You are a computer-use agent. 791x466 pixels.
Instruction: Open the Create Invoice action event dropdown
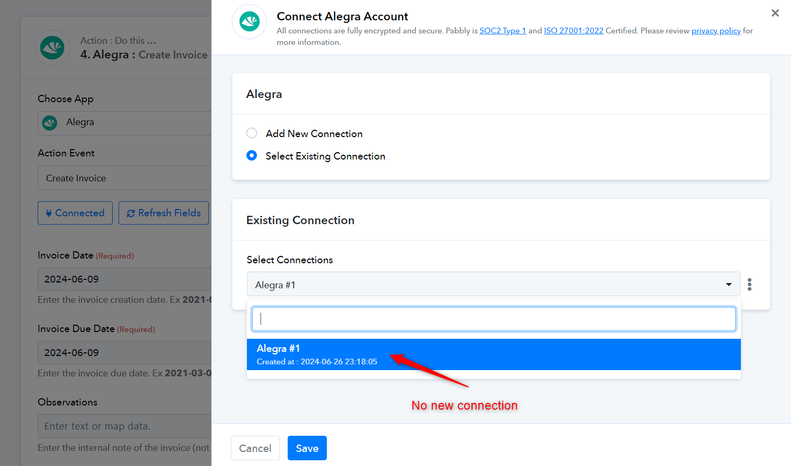pyautogui.click(x=125, y=178)
